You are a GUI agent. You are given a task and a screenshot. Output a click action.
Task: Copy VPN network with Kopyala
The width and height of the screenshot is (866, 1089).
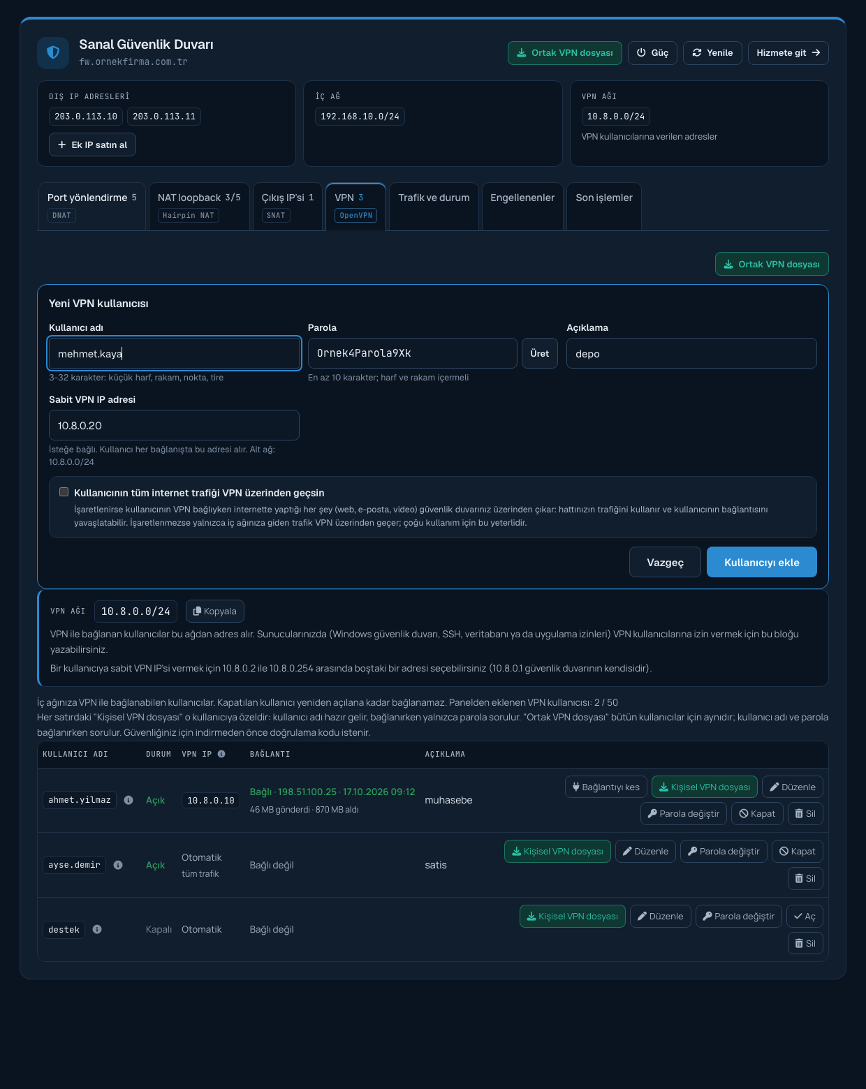pos(215,611)
